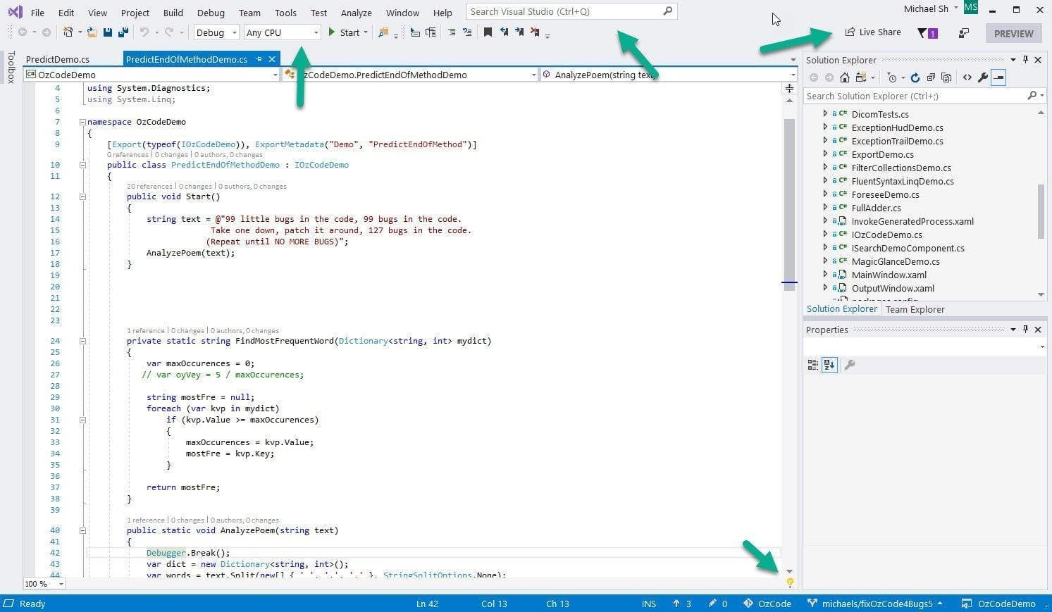
Task: Open the Debug configuration dropdown
Action: [x=216, y=32]
